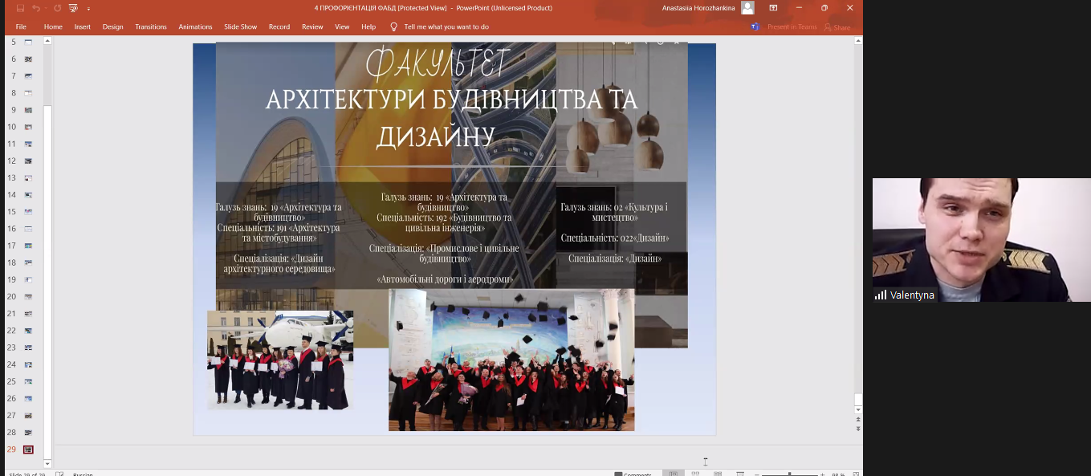Click the Repeat/Redo icon

(57, 8)
